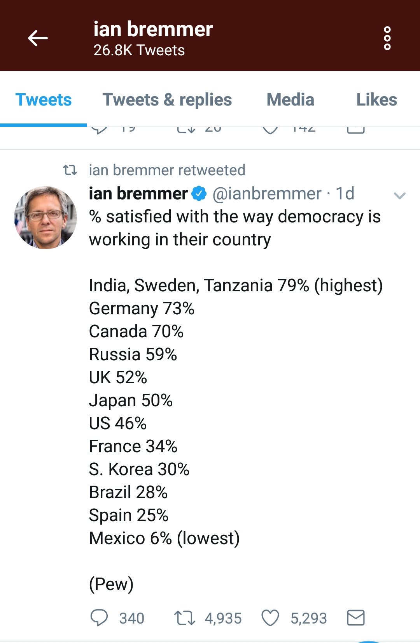Go to the Likes tab
Image resolution: width=420 pixels, height=643 pixels.
[376, 100]
